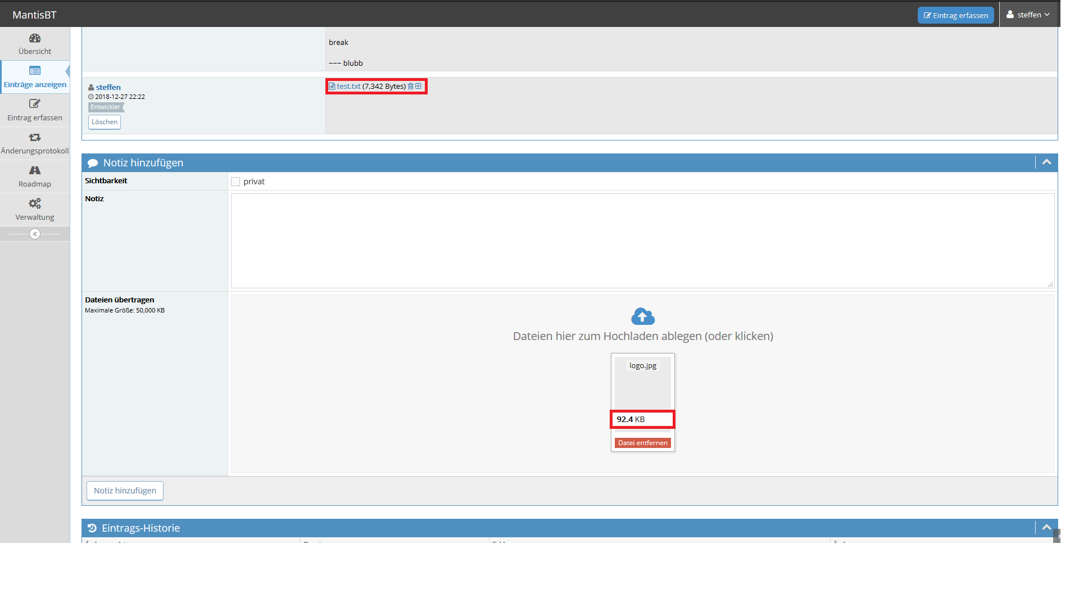Collapse the Eintrags-Historie section
Screen dimensions: 1079x607
(1046, 528)
